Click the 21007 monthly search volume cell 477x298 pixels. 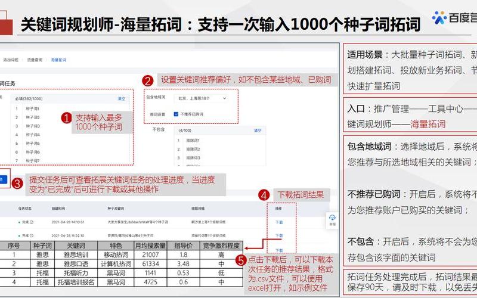pos(151,255)
